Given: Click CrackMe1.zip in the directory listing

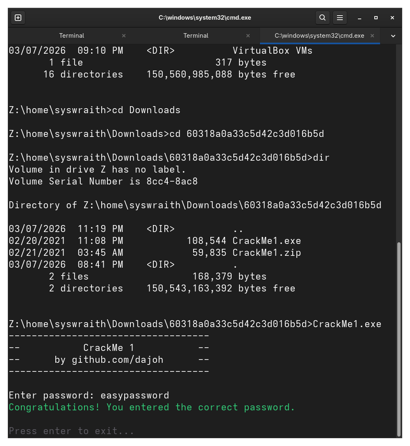Looking at the screenshot, I should pos(266,253).
